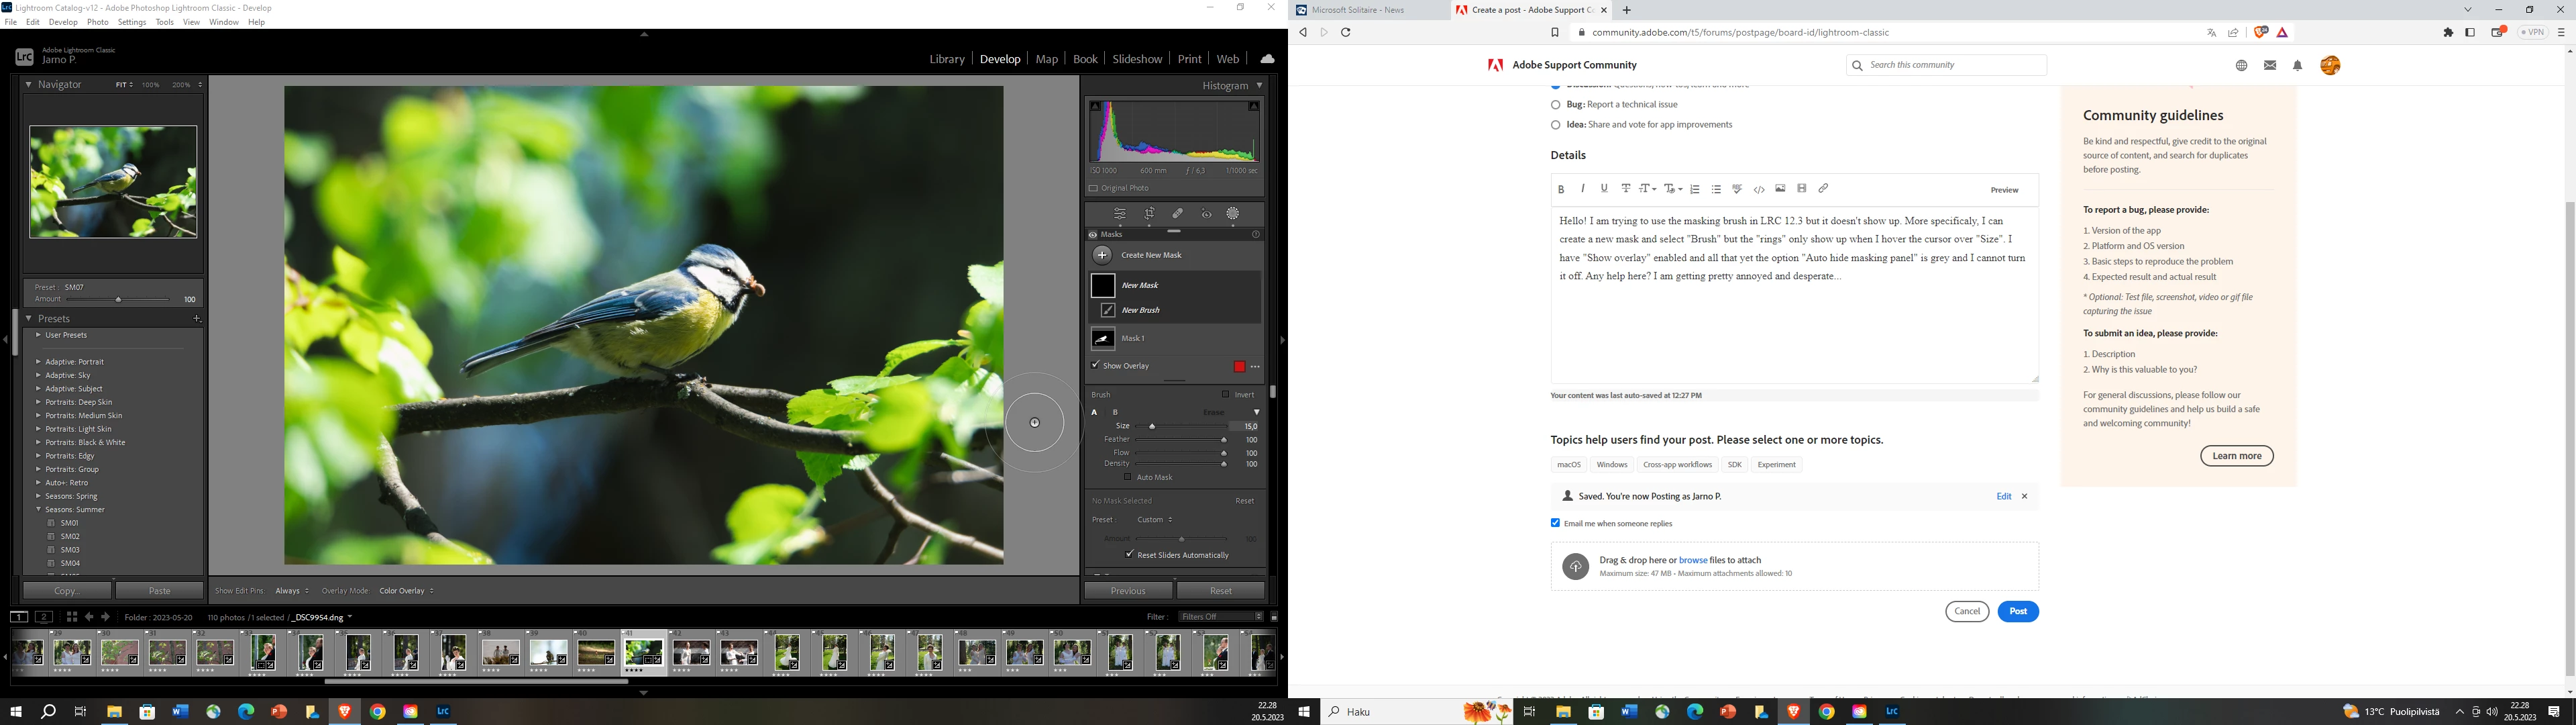Image resolution: width=2576 pixels, height=725 pixels.
Task: Select the Masking tool icon
Action: click(x=1233, y=214)
